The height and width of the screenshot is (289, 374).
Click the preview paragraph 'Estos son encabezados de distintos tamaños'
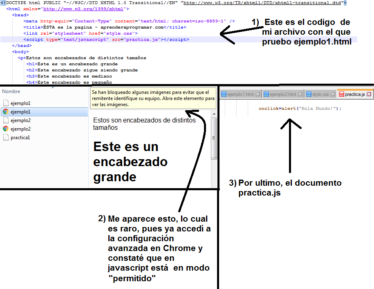[x=144, y=124]
